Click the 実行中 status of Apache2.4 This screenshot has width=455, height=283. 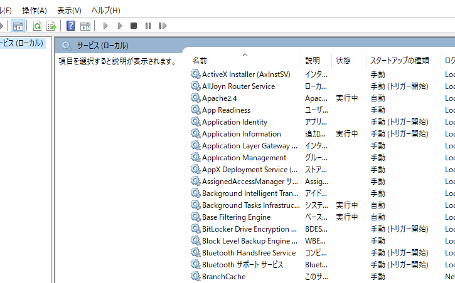(x=347, y=98)
